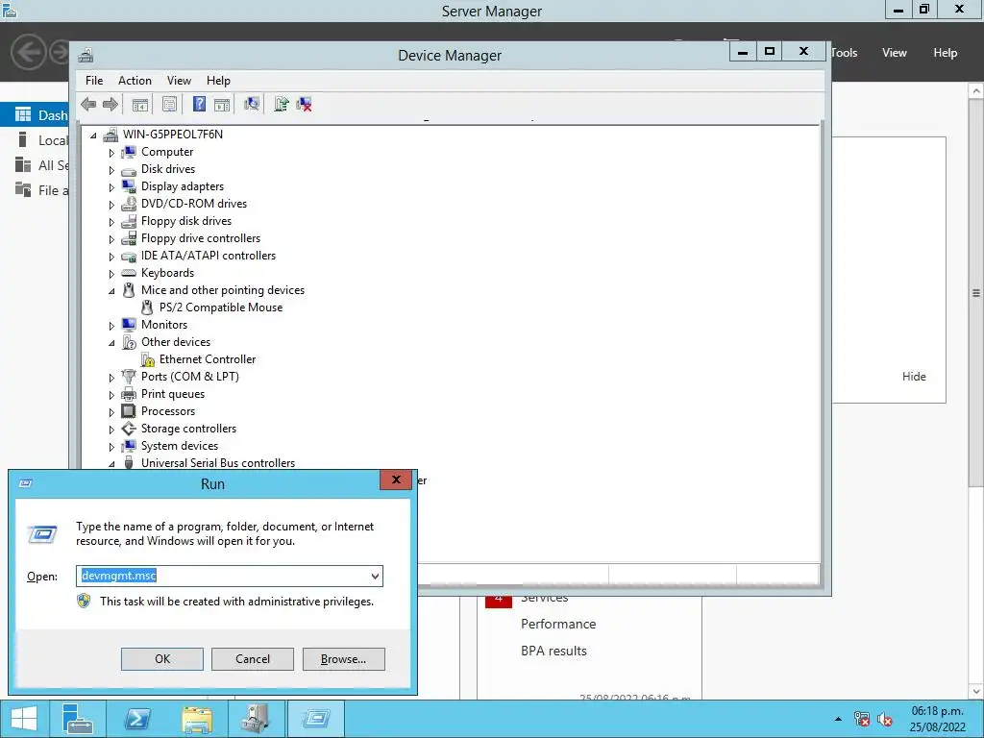Click the Forward arrow in Device Manager toolbar
This screenshot has width=984, height=738.
pyautogui.click(x=111, y=104)
